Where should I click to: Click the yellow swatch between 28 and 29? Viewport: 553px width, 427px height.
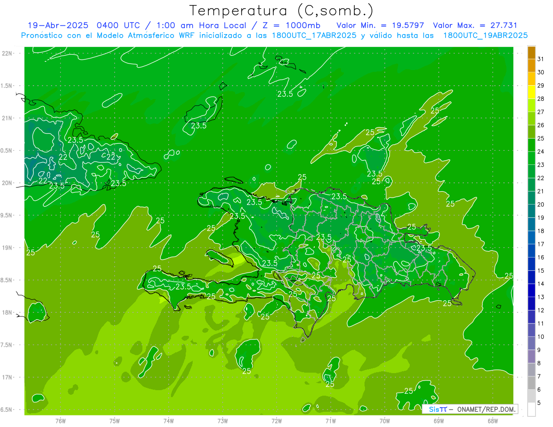click(x=531, y=92)
